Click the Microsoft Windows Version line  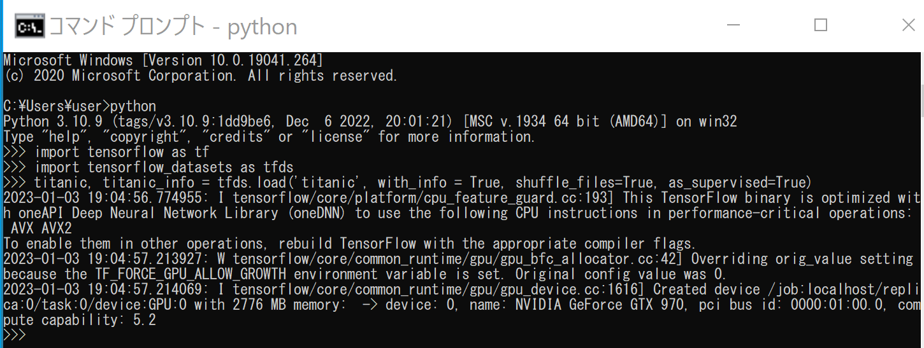coord(163,60)
